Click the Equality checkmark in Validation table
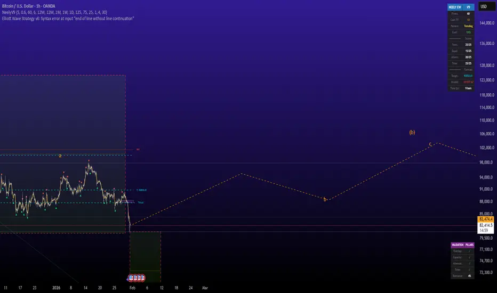Image resolution: width=497 pixels, height=293 pixels. [469, 257]
